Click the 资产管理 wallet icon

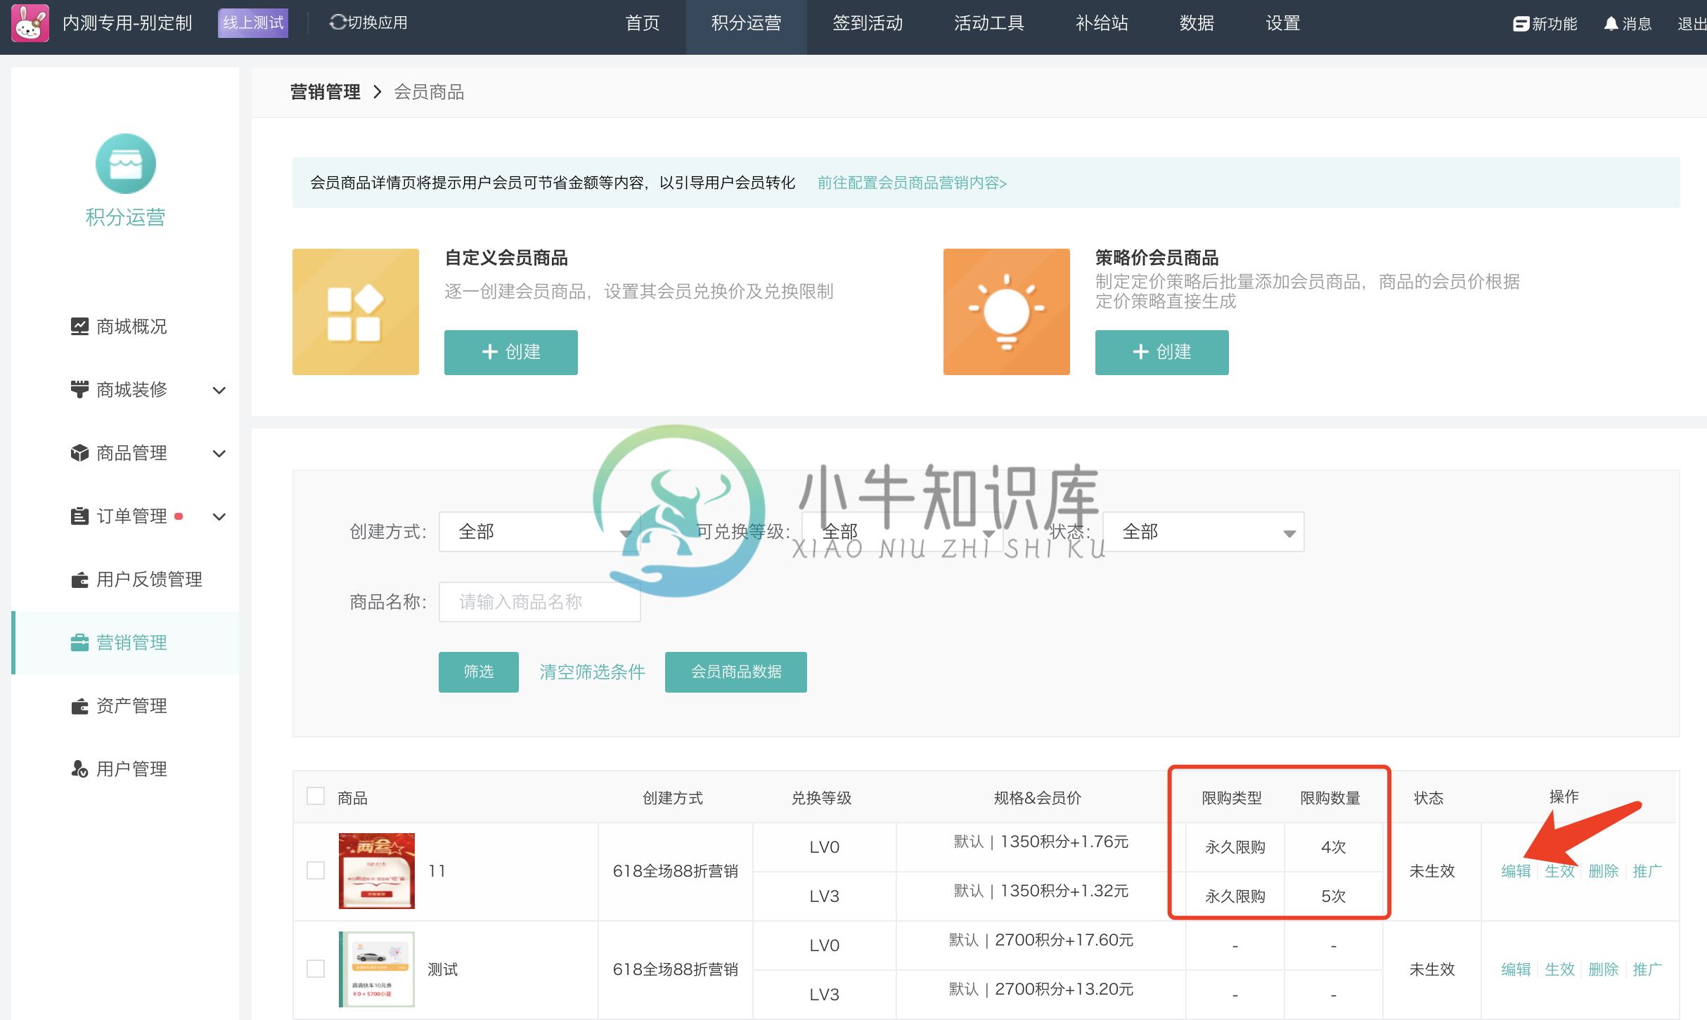(x=79, y=705)
